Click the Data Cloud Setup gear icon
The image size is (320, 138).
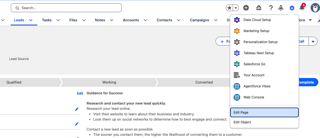coord(237,20)
